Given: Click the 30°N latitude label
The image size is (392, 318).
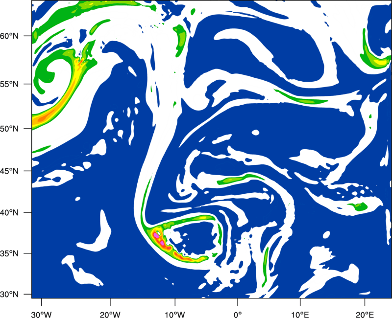Looking at the screenshot, I should coord(10,295).
